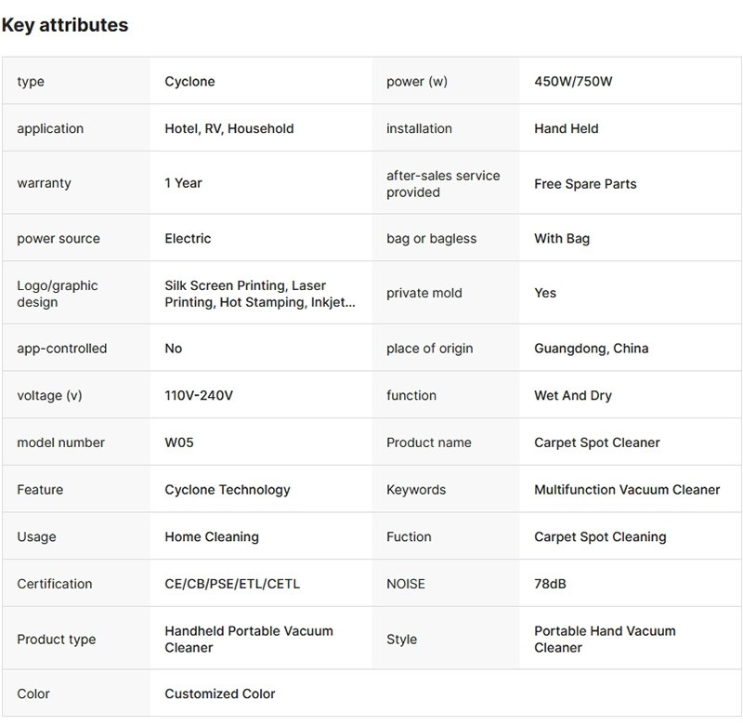The image size is (743, 726).
Task: Select the '450W/750W' power value
Action: 573,82
